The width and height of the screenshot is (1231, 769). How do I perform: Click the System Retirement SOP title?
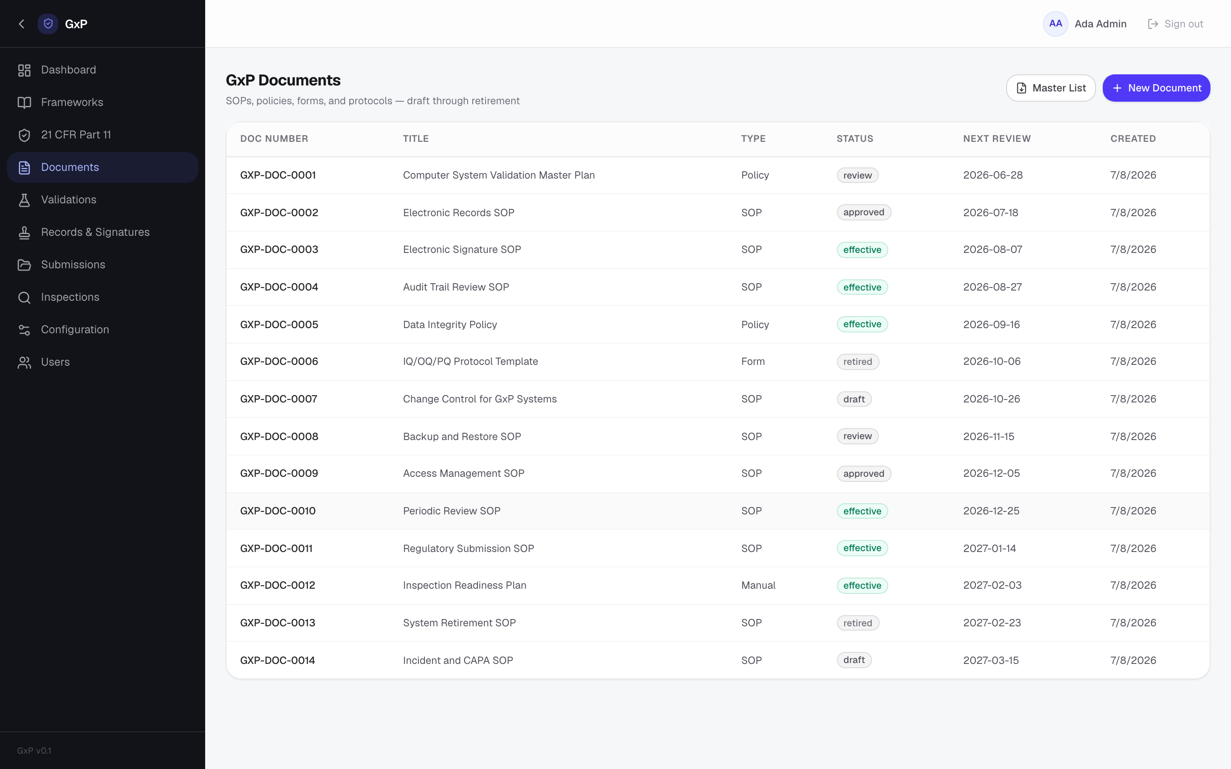pyautogui.click(x=459, y=623)
